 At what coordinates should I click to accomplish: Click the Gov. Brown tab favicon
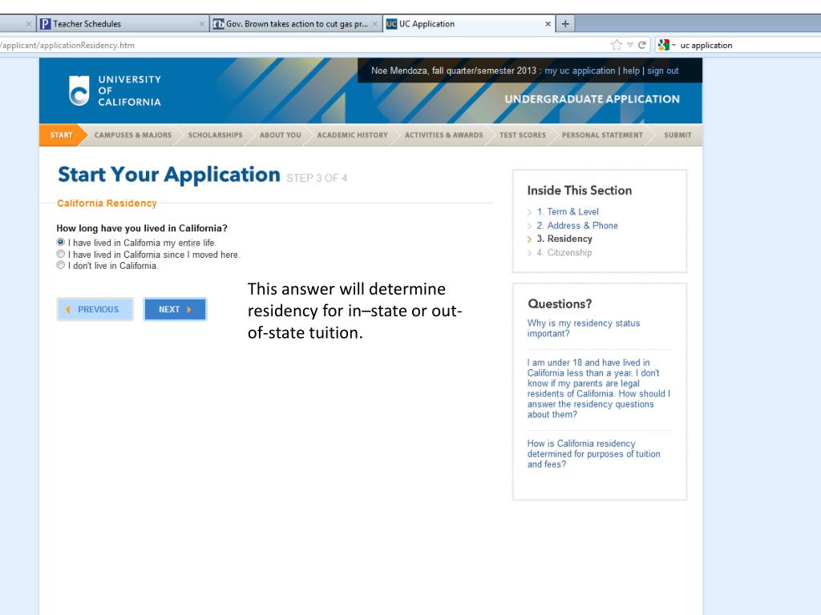tap(218, 23)
